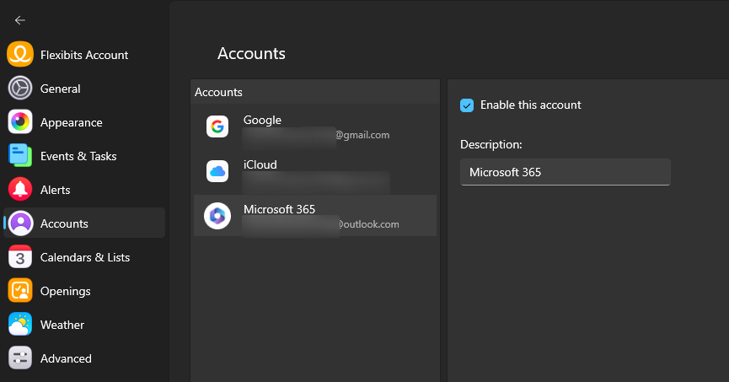Click the back arrow at top left

20,20
